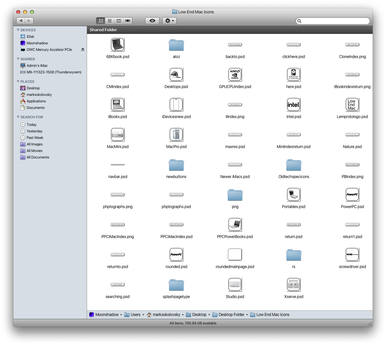Screen dimensions: 386x345
Task: Select Admin's iMac under Shared
Action: (37, 66)
